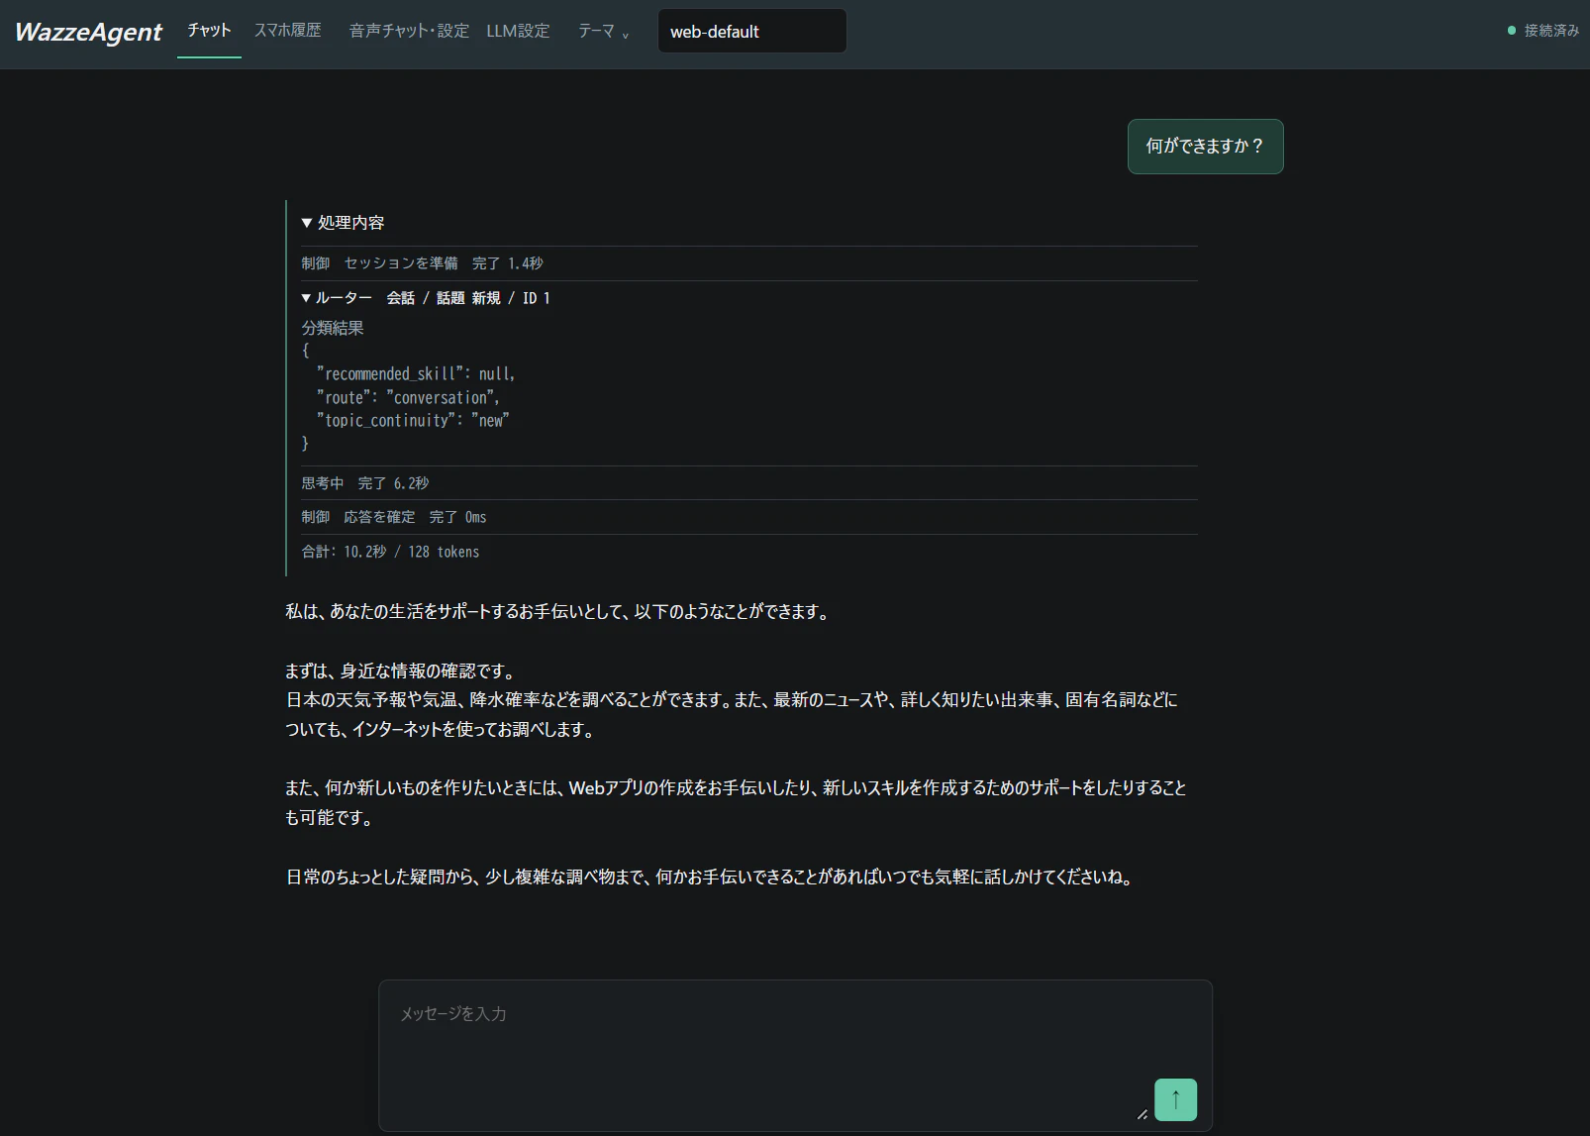Click the line まずは、身近な情報の確認です。
1590x1136 pixels.
tap(400, 671)
